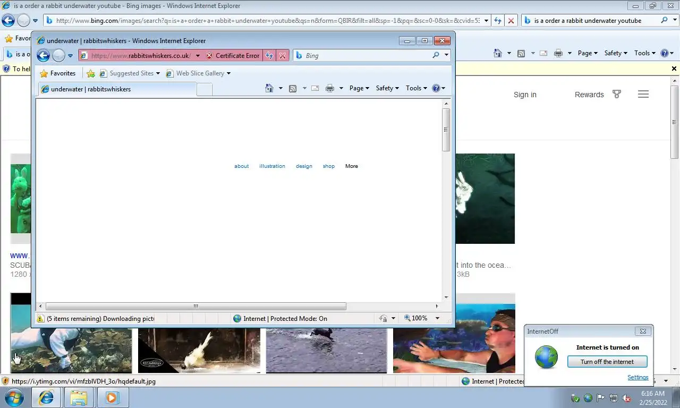Open the Windows Start menu
This screenshot has width=680, height=408.
tap(14, 397)
